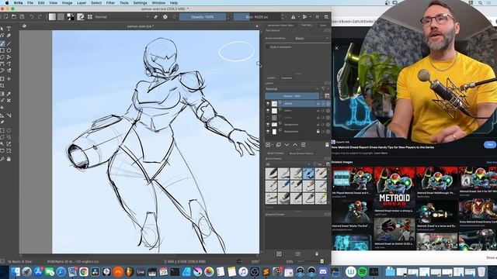Open toolbar blending mode Normal dropdown
This screenshot has height=279, width=497.
point(122,17)
